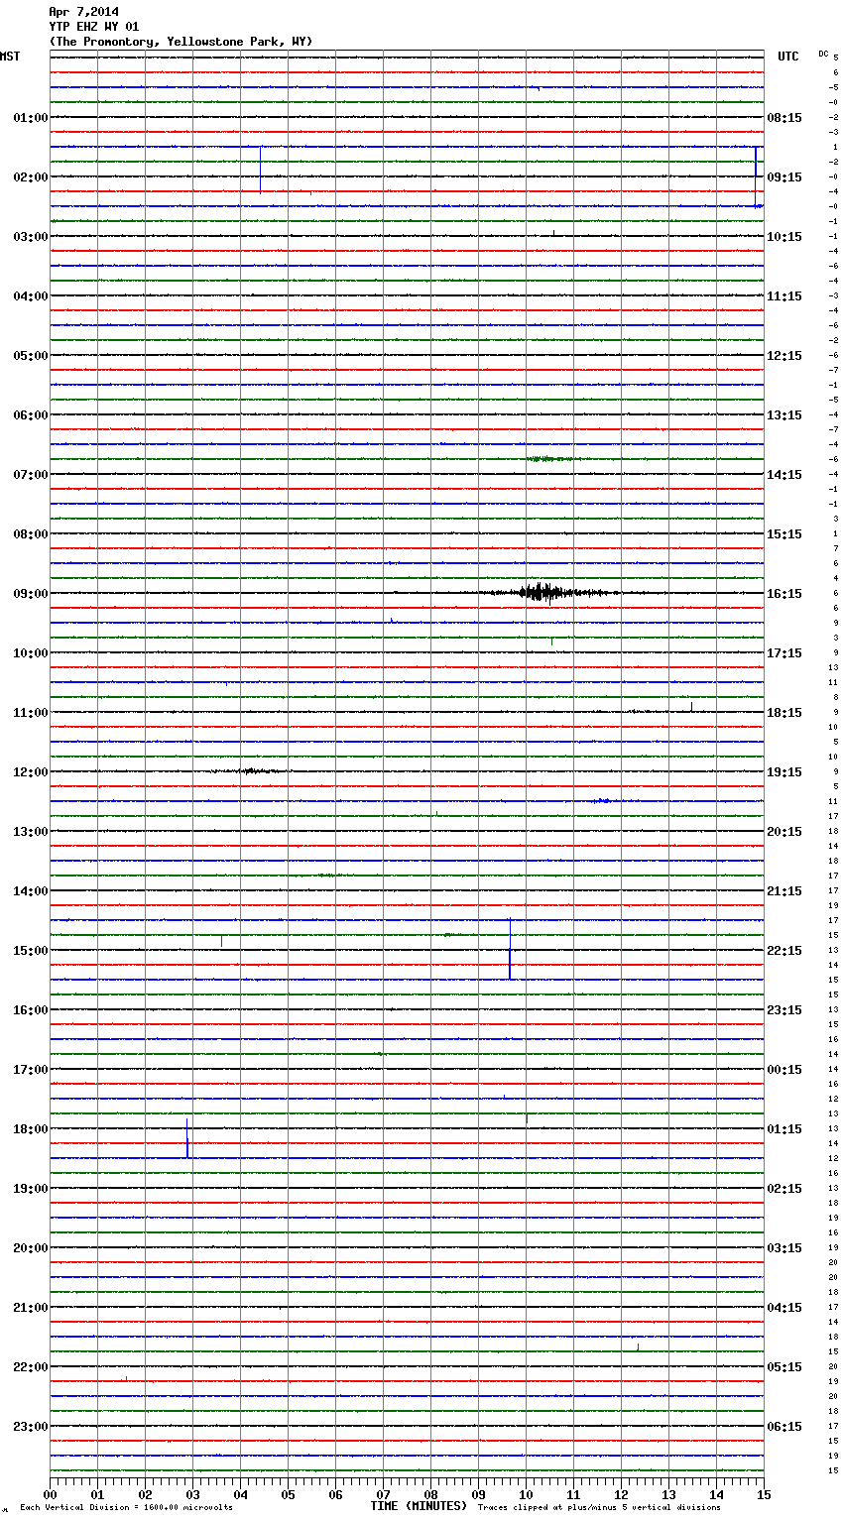Select the '01:00' MST time label

pos(30,118)
